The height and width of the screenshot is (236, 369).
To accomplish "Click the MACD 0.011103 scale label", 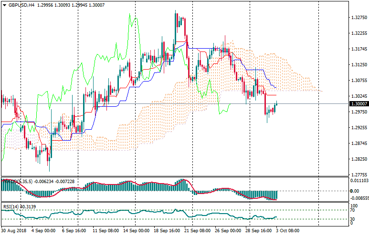I will tap(359, 181).
